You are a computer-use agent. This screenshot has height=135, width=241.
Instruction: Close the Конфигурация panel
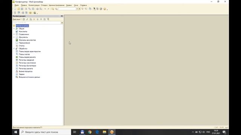click(x=62, y=16)
